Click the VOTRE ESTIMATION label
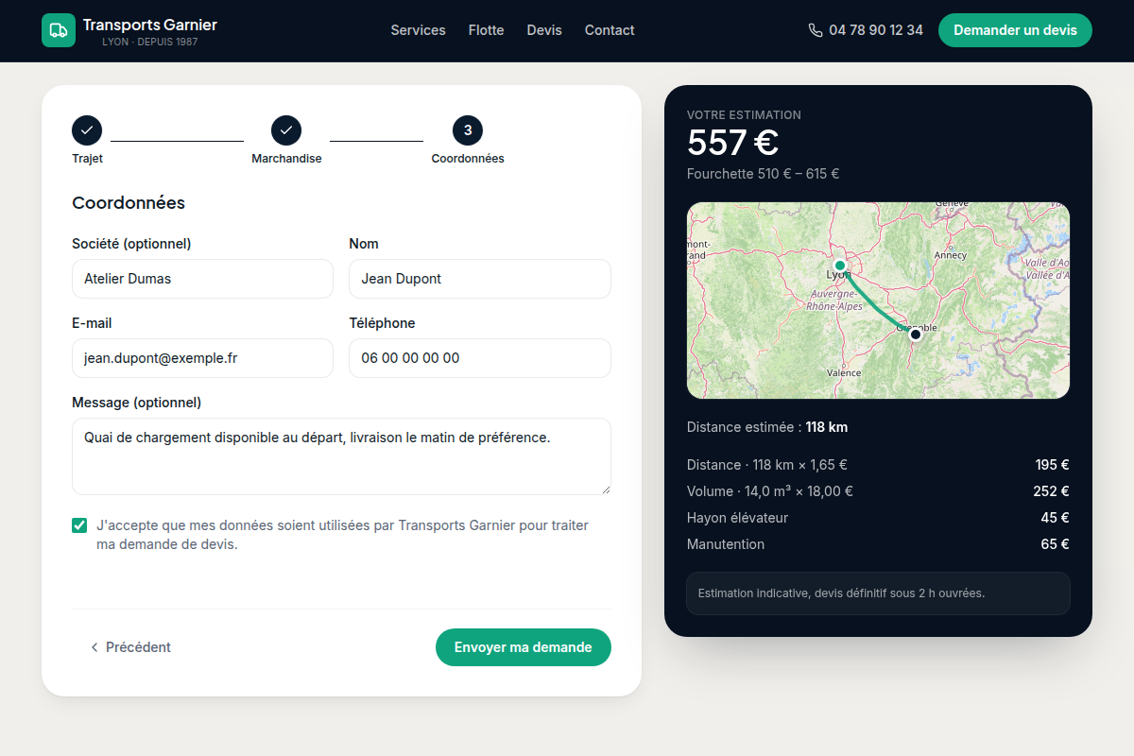Screen dimensions: 1134x756 click(744, 115)
